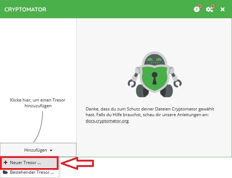
Task: Click the Cryptomator robot mascot image
Action: (154, 74)
